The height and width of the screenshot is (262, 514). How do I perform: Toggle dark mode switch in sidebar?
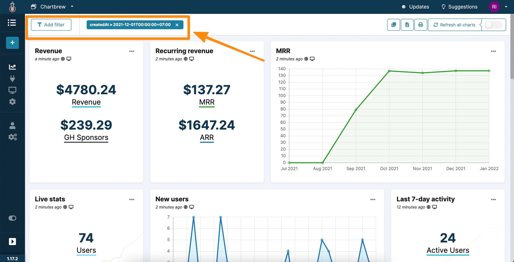point(12,218)
